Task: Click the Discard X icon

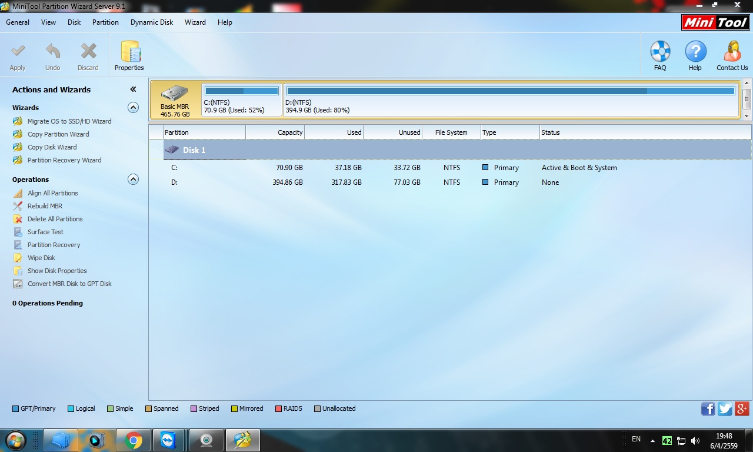Action: click(x=88, y=51)
